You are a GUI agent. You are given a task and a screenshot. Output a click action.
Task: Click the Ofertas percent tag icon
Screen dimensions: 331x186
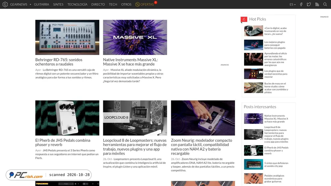[x=138, y=5]
